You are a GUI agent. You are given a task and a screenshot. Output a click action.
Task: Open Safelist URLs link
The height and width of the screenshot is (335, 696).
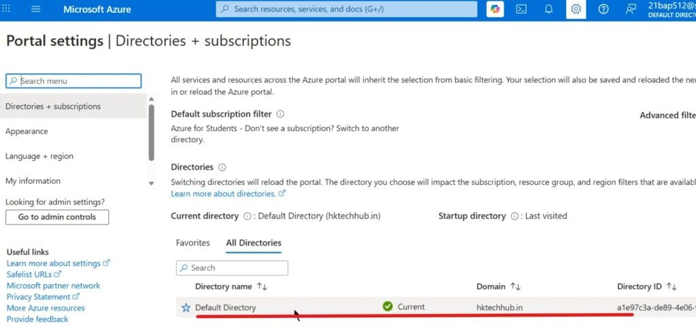click(x=34, y=274)
